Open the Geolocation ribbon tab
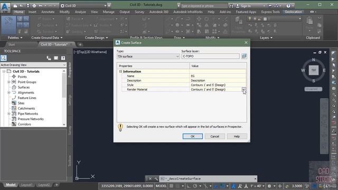The height and width of the screenshot is (190, 338). pyautogui.click(x=294, y=12)
